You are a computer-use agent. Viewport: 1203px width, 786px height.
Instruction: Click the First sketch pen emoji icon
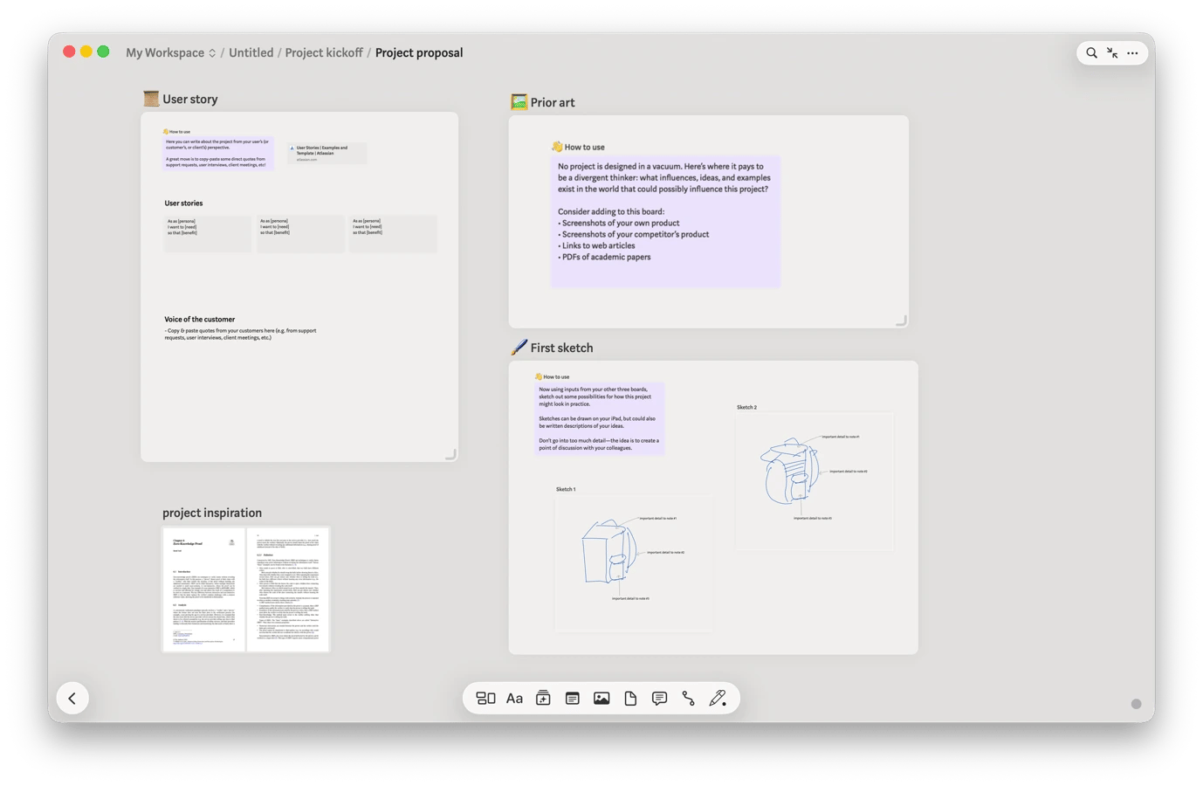(519, 348)
